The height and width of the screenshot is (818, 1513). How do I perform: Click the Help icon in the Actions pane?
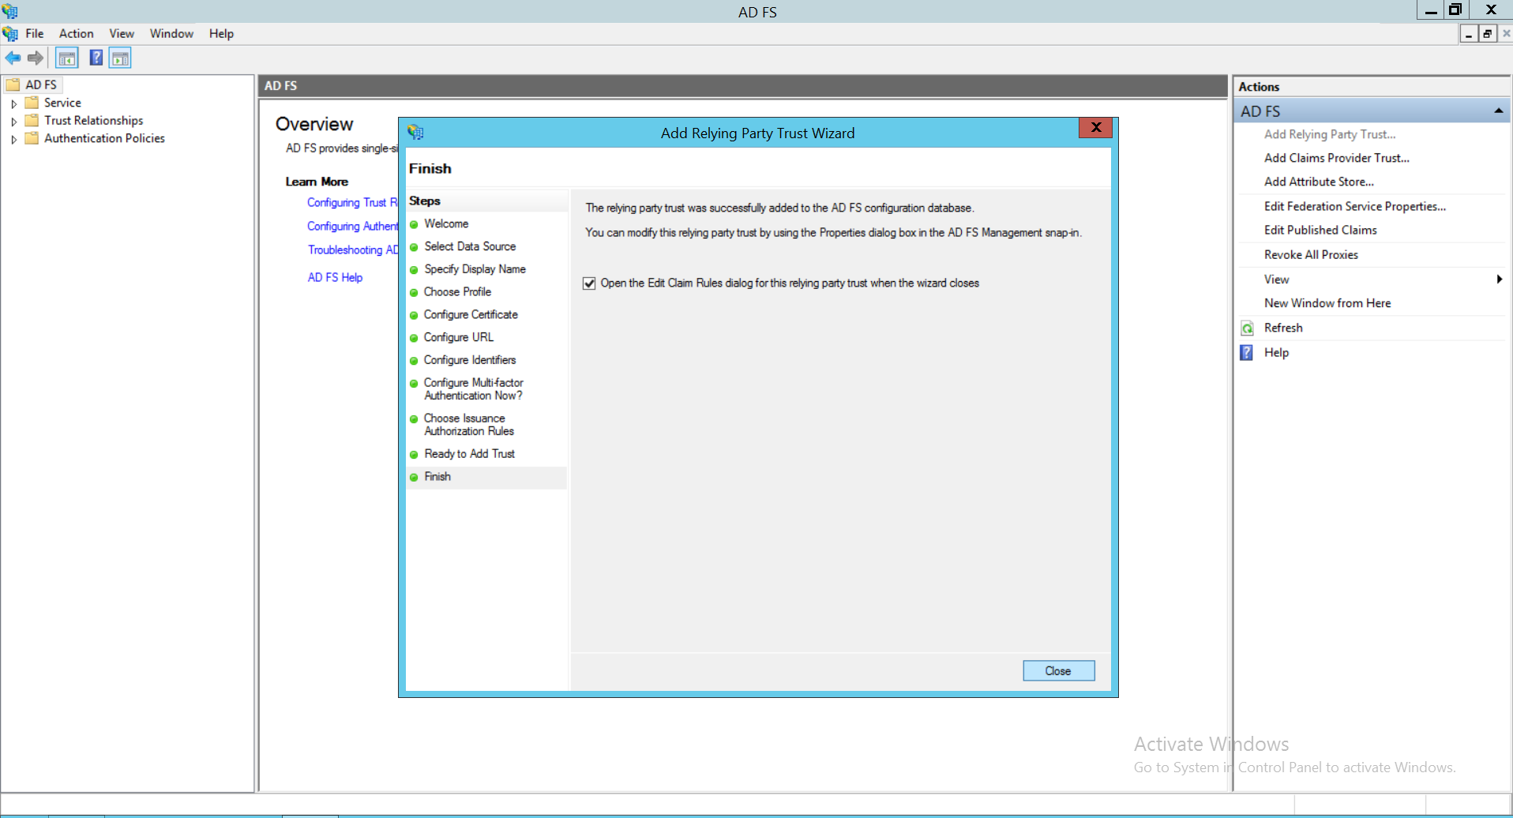pos(1247,352)
